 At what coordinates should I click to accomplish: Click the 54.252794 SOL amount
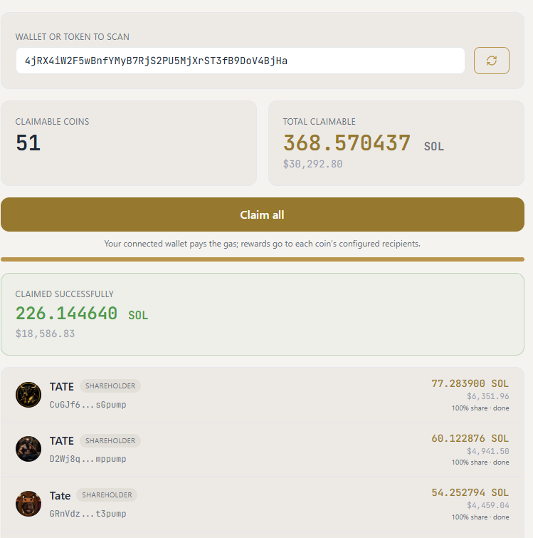[470, 492]
